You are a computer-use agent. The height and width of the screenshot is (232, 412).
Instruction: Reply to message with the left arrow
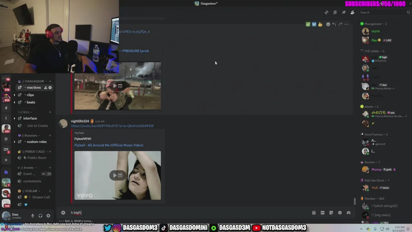point(334,24)
